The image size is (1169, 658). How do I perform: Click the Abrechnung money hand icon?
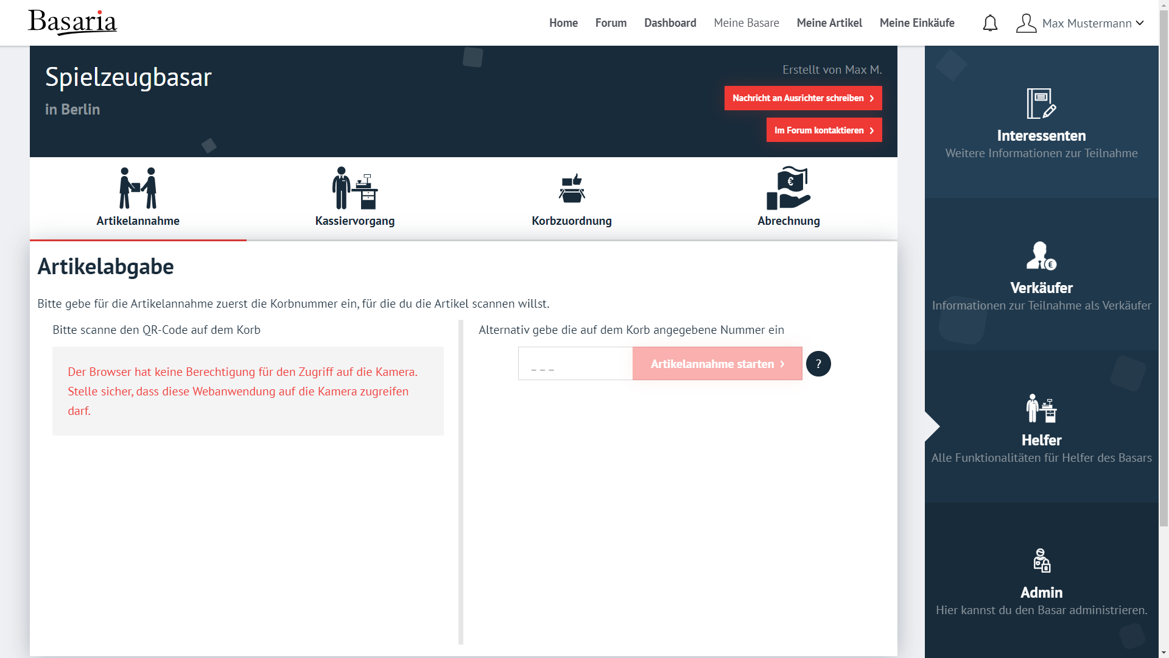[788, 188]
